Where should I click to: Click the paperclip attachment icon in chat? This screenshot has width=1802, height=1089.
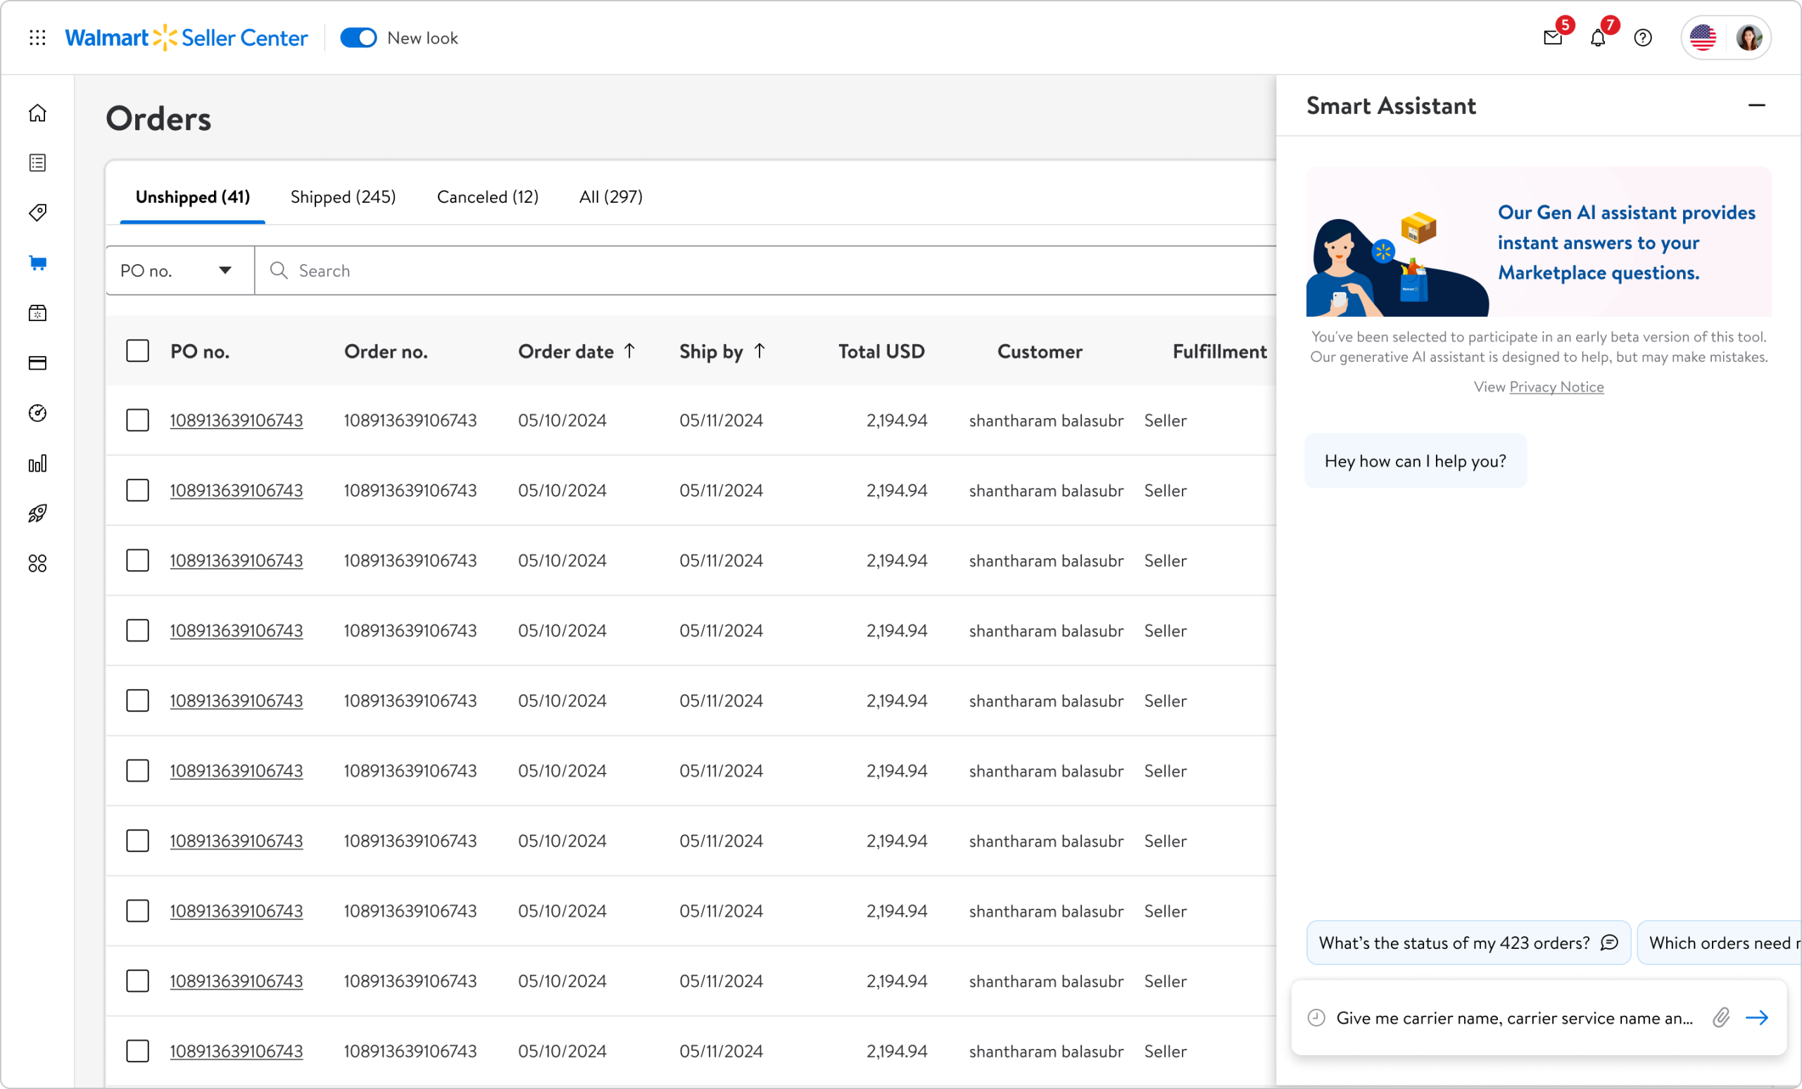point(1721,1017)
